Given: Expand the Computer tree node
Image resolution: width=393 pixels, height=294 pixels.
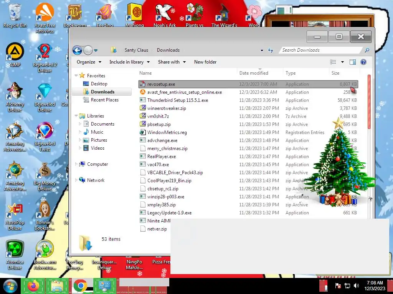Looking at the screenshot, I should pos(76,164).
